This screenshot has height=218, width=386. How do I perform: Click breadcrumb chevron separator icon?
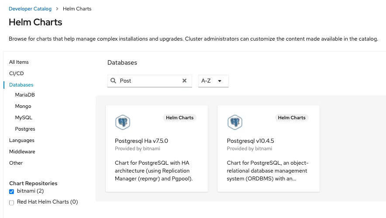57,9
